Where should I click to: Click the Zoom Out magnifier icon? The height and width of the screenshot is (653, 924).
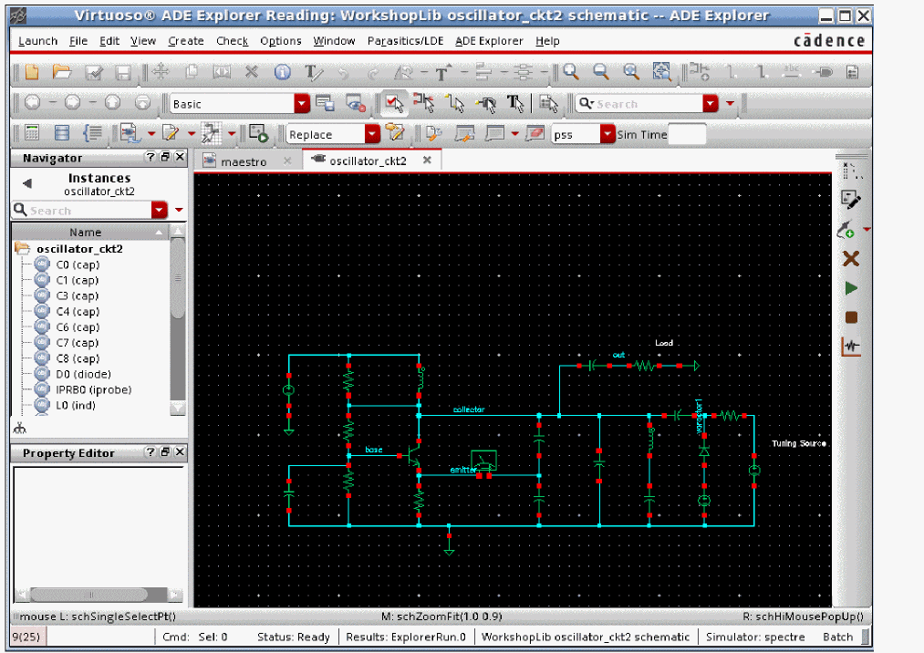tap(601, 72)
